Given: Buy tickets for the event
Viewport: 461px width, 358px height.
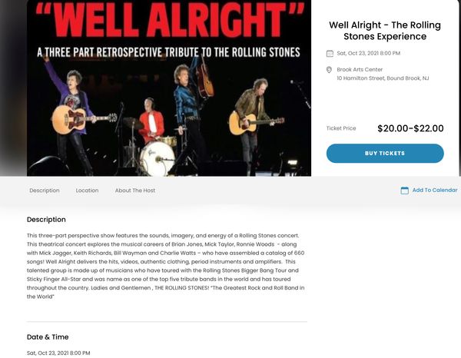Looking at the screenshot, I should [x=385, y=154].
